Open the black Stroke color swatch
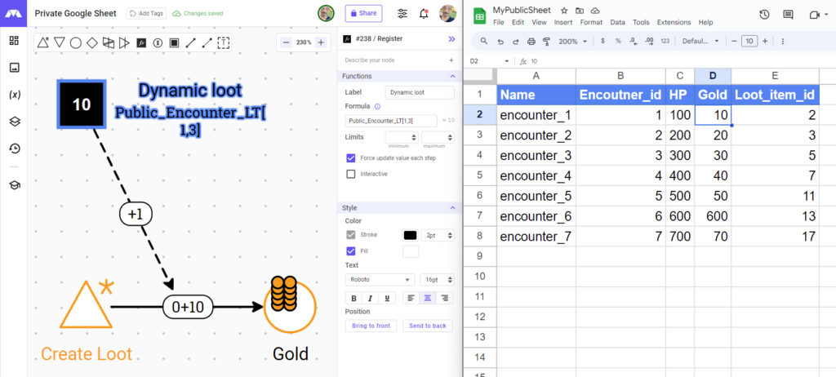836x377 pixels. click(x=410, y=235)
